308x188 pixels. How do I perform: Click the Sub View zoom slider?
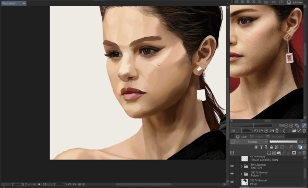point(251,125)
